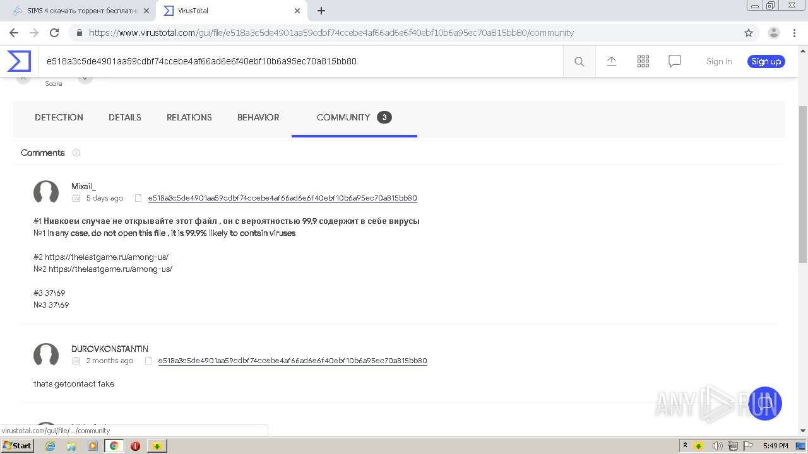808x454 pixels.
Task: Switch to SIMS 4 browser tab
Action: (x=82, y=11)
